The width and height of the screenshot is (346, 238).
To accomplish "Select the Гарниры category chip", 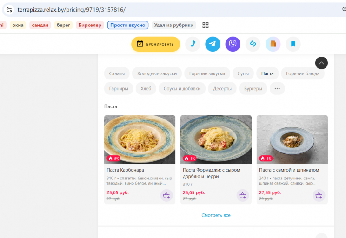I will (119, 88).
